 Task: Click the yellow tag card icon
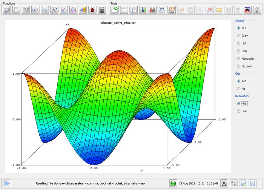point(219,10)
